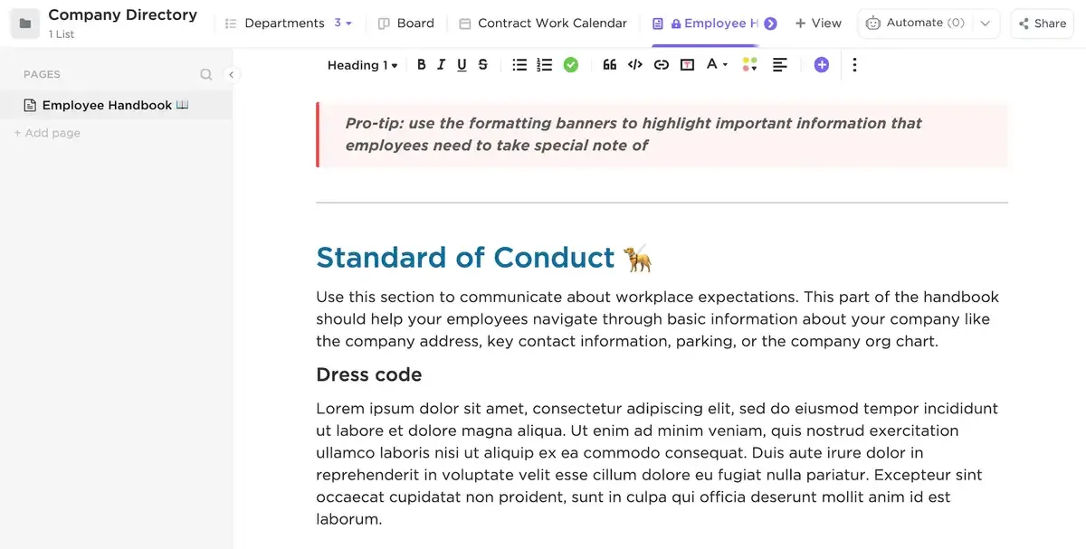1086x549 pixels.
Task: Click the purple plus insert button
Action: coord(821,64)
